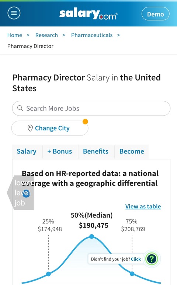177x285 pixels.
Task: Switch to the + Bonus tab
Action: 60,151
